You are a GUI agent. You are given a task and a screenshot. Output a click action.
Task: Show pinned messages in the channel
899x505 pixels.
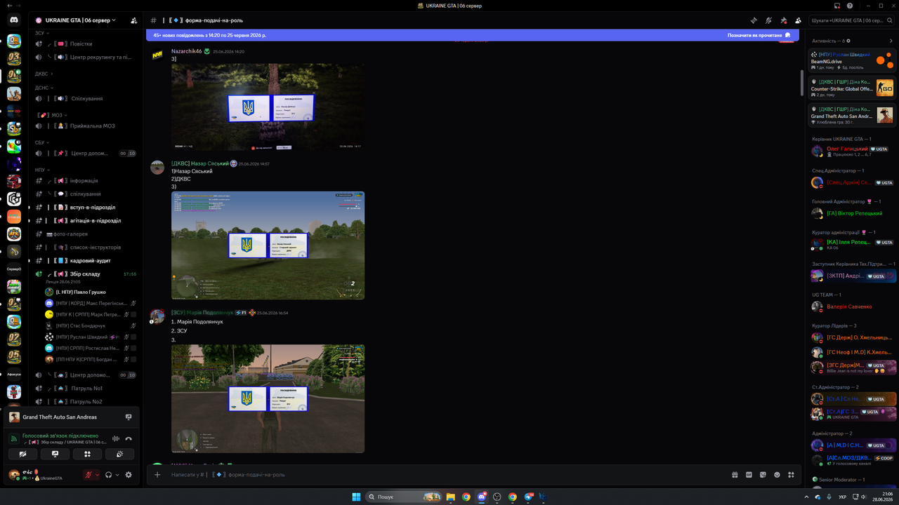(784, 20)
